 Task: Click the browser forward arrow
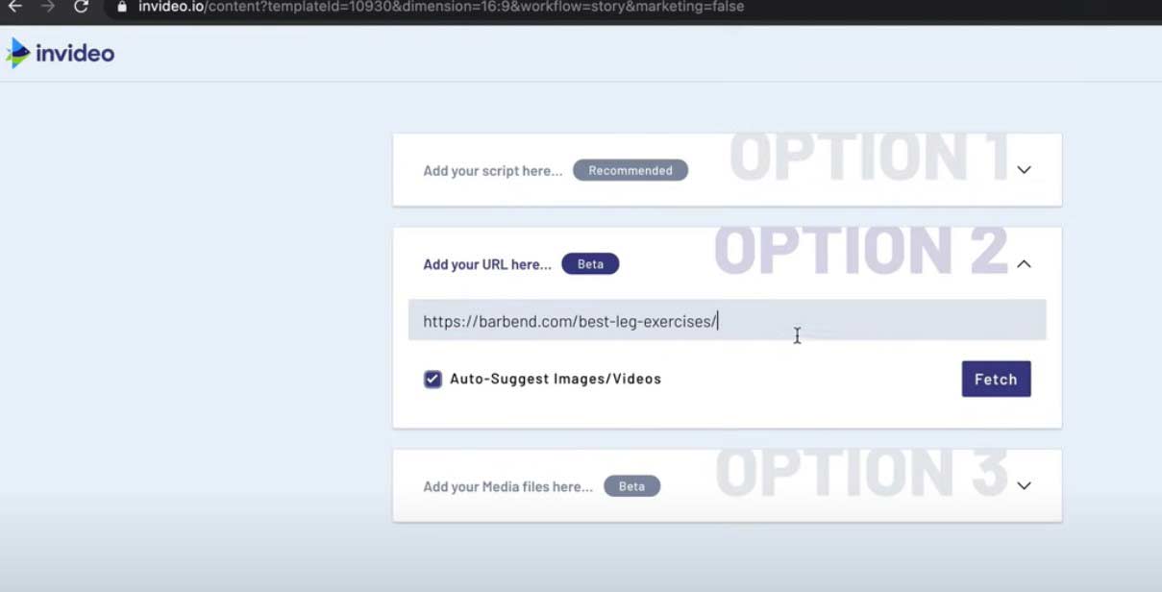48,7
